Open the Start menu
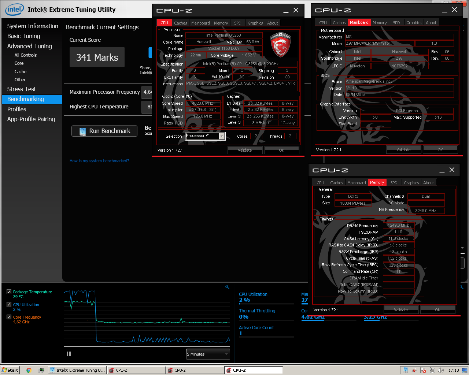 pos(10,370)
